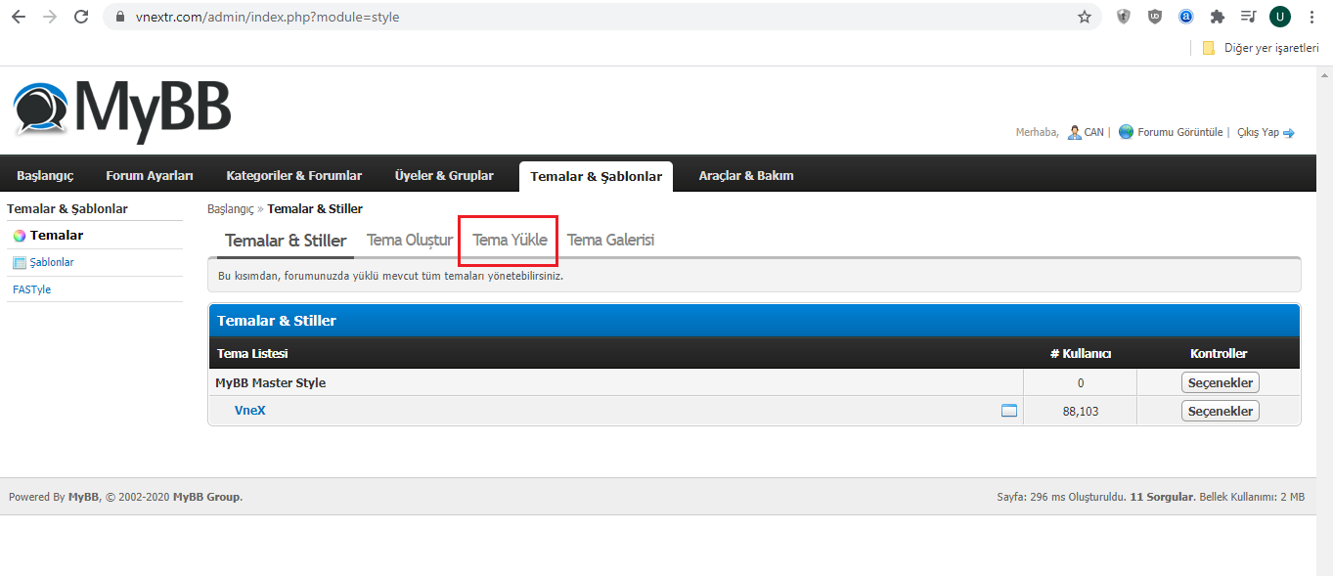Select Temalar in the sidebar
1333x576 pixels.
coord(57,236)
